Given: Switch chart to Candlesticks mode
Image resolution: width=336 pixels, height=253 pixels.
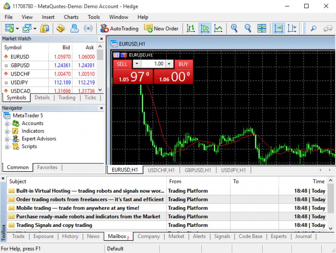Looking at the screenshot, I should (205, 28).
